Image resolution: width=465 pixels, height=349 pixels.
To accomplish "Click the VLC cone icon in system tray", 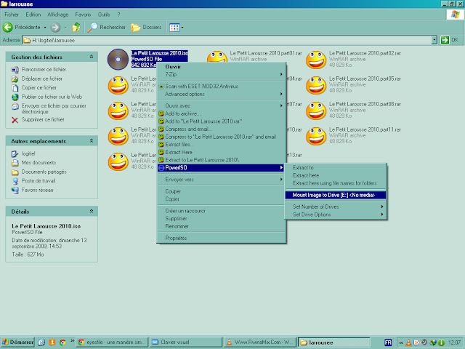I will [408, 342].
